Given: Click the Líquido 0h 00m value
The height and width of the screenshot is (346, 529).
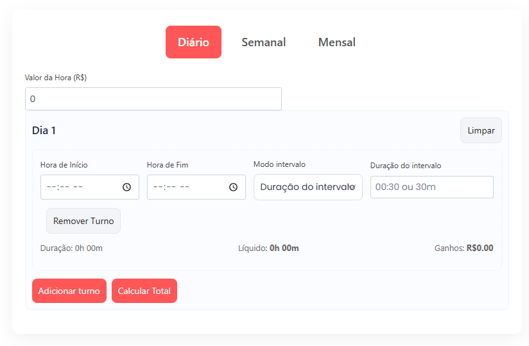Looking at the screenshot, I should 284,248.
